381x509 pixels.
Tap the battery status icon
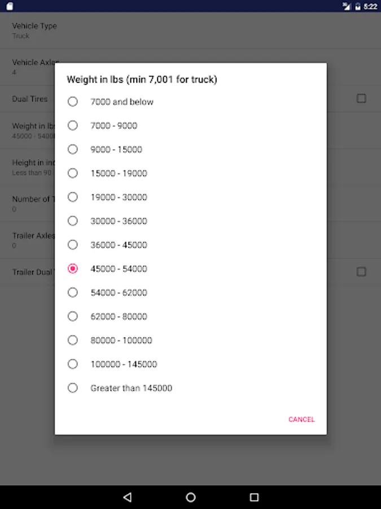click(358, 6)
